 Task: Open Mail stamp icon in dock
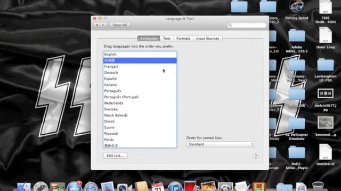108,186
